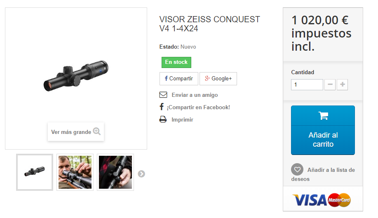The height and width of the screenshot is (218, 378).
Task: Click the magnifier icon beside Ver más grande
Action: pos(97,131)
